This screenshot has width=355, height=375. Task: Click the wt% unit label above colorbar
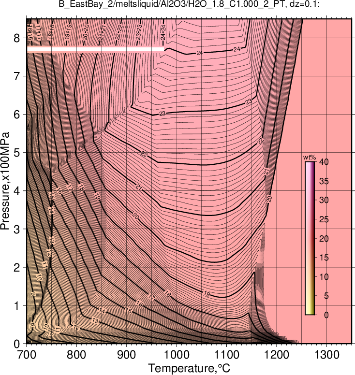point(310,158)
